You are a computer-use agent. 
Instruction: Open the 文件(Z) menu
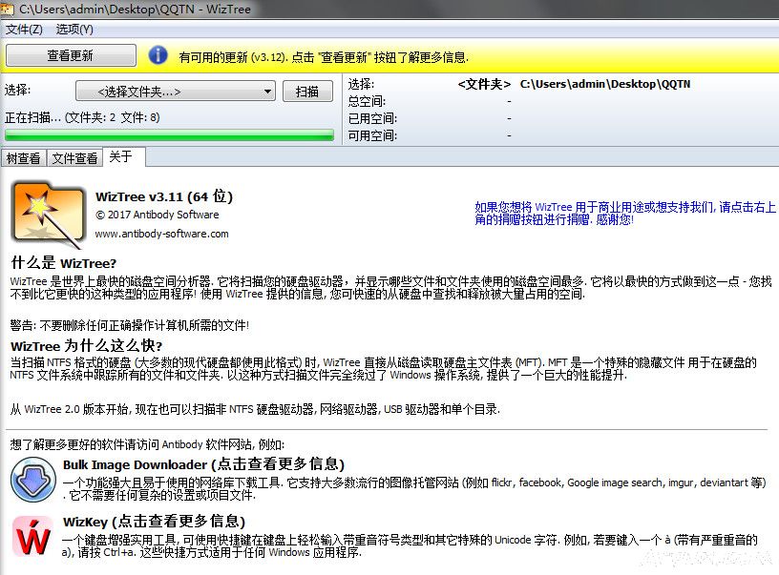[24, 29]
